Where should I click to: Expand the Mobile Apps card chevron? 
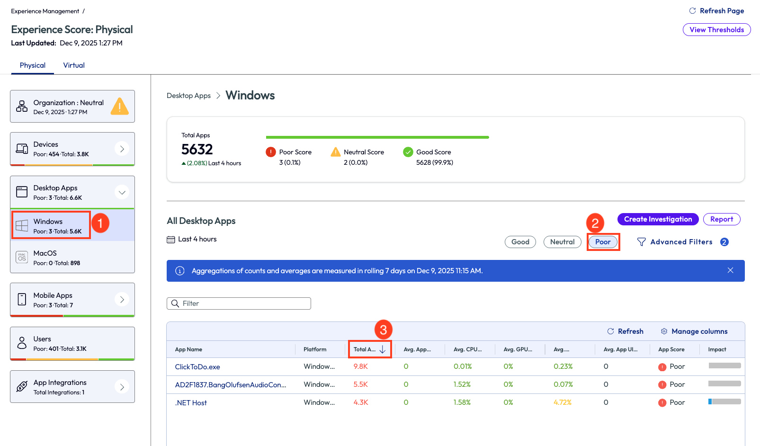tap(122, 300)
